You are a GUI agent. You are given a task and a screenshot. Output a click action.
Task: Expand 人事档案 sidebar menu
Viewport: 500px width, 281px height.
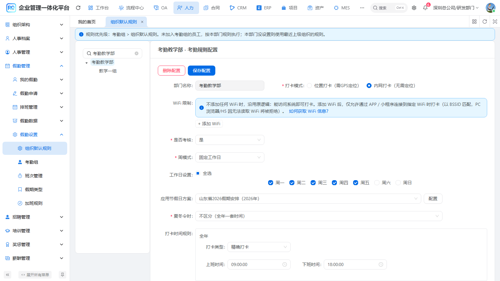pyautogui.click(x=35, y=38)
